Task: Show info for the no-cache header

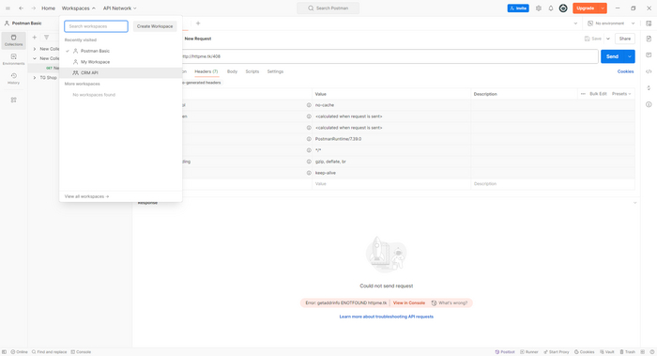Action: (309, 105)
